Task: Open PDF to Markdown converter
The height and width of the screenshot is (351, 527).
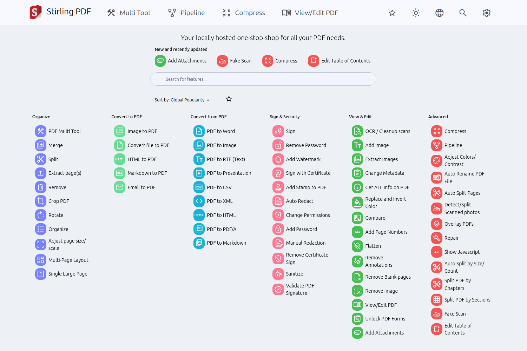Action: (220, 243)
